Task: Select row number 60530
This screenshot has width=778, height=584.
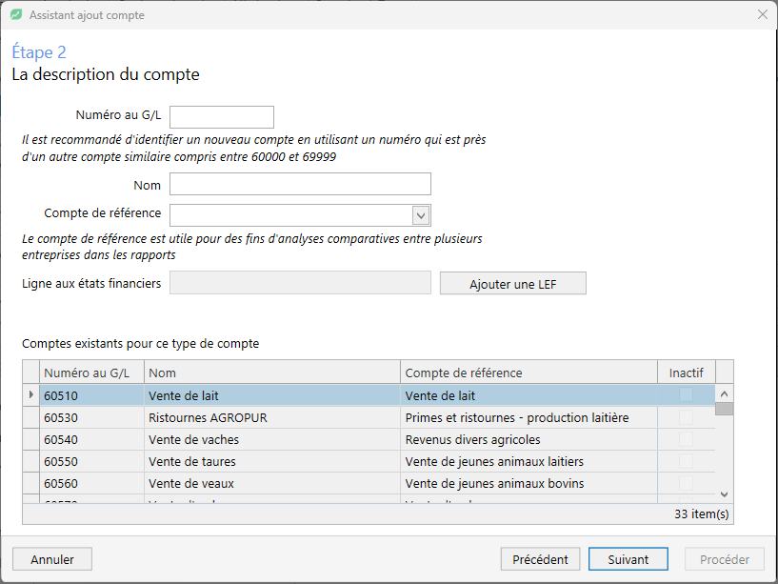Action: point(91,417)
